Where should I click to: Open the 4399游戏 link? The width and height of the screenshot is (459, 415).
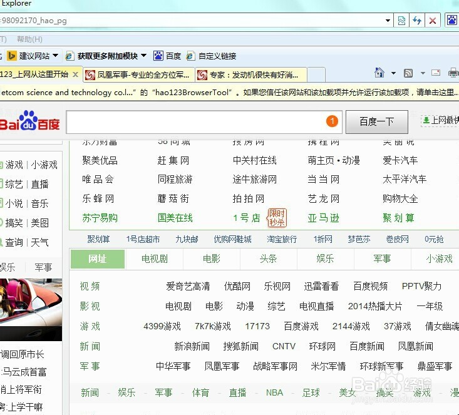click(162, 326)
